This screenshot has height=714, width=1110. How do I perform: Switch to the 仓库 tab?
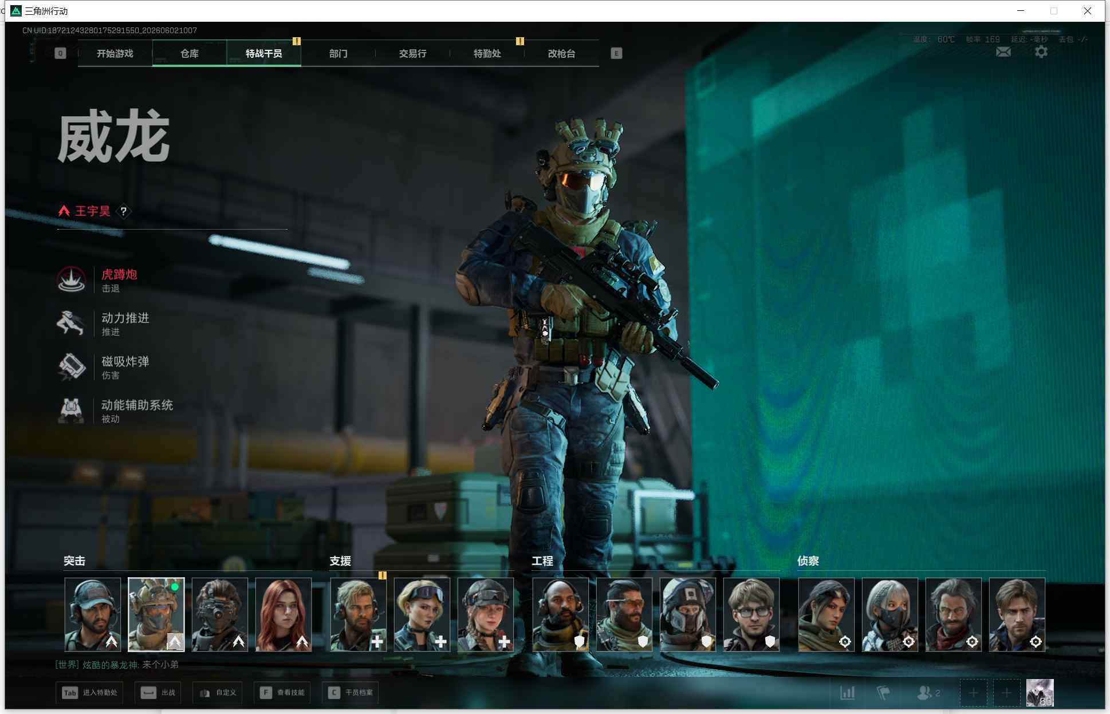click(x=190, y=53)
